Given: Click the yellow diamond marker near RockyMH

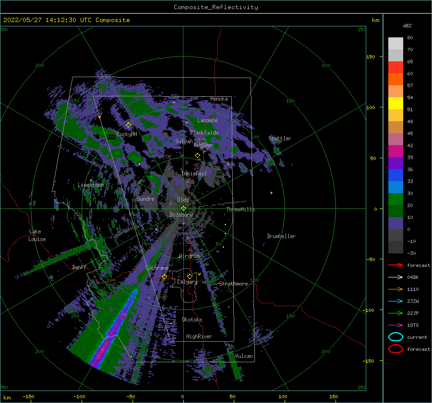Looking at the screenshot, I should [128, 125].
